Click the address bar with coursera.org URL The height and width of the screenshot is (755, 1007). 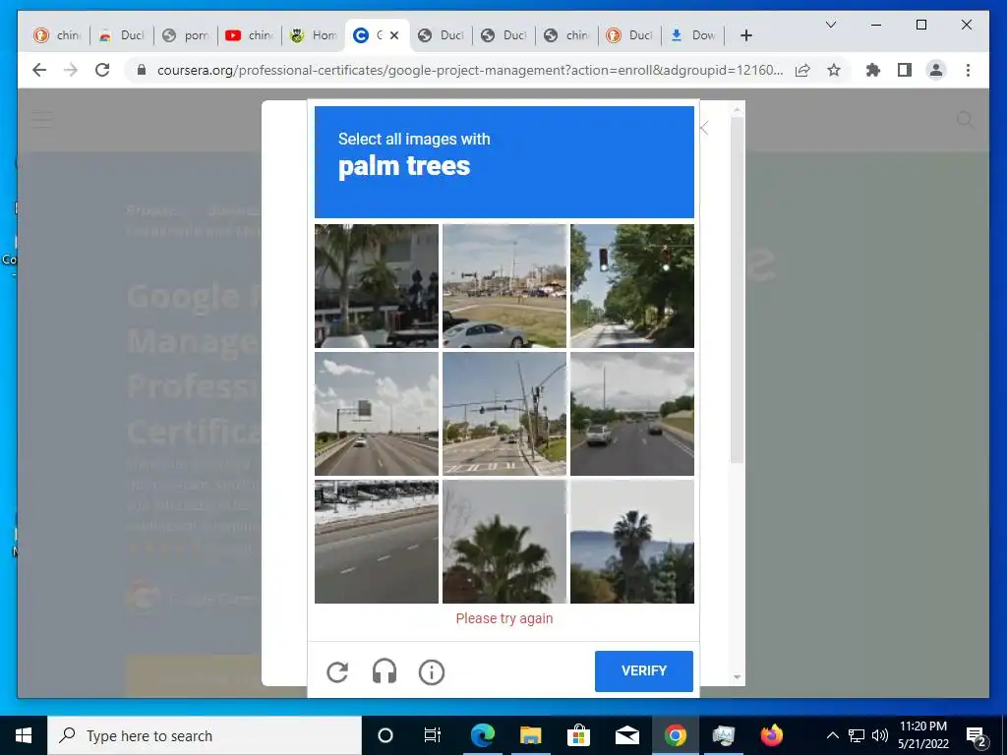click(469, 70)
